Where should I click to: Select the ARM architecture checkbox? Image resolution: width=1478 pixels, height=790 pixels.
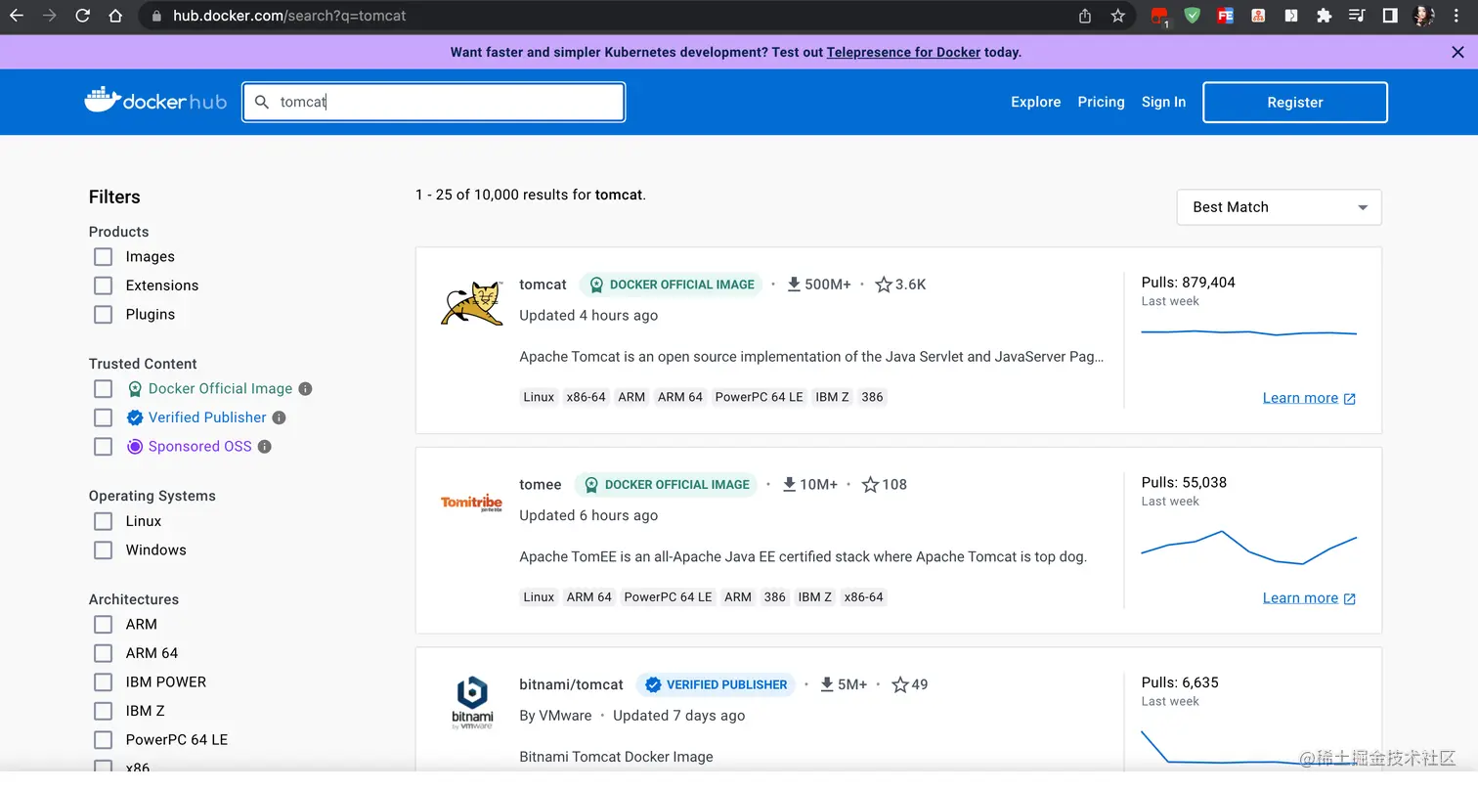tap(103, 625)
